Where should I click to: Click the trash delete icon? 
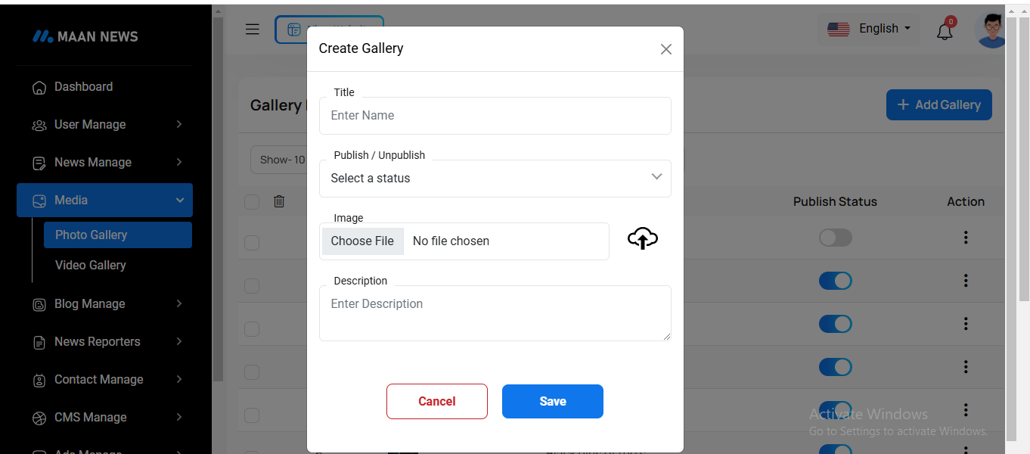(x=279, y=201)
